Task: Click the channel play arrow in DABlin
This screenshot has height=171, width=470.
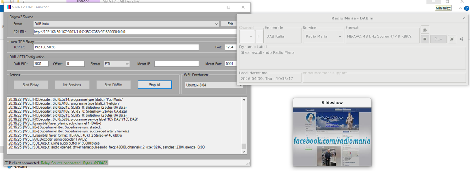Action: [259, 36]
